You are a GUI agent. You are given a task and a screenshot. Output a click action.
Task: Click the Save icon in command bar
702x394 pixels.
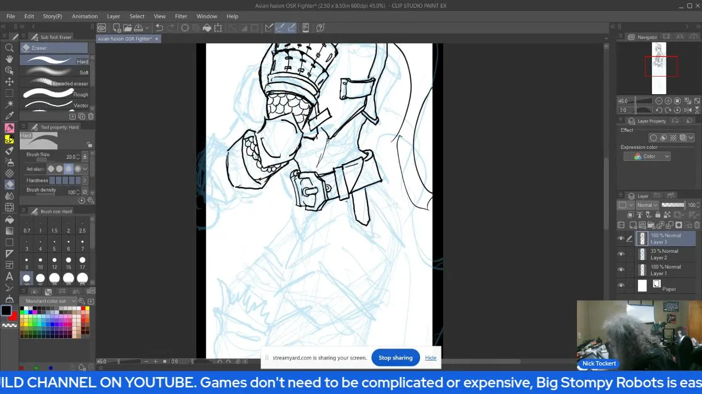tap(139, 27)
